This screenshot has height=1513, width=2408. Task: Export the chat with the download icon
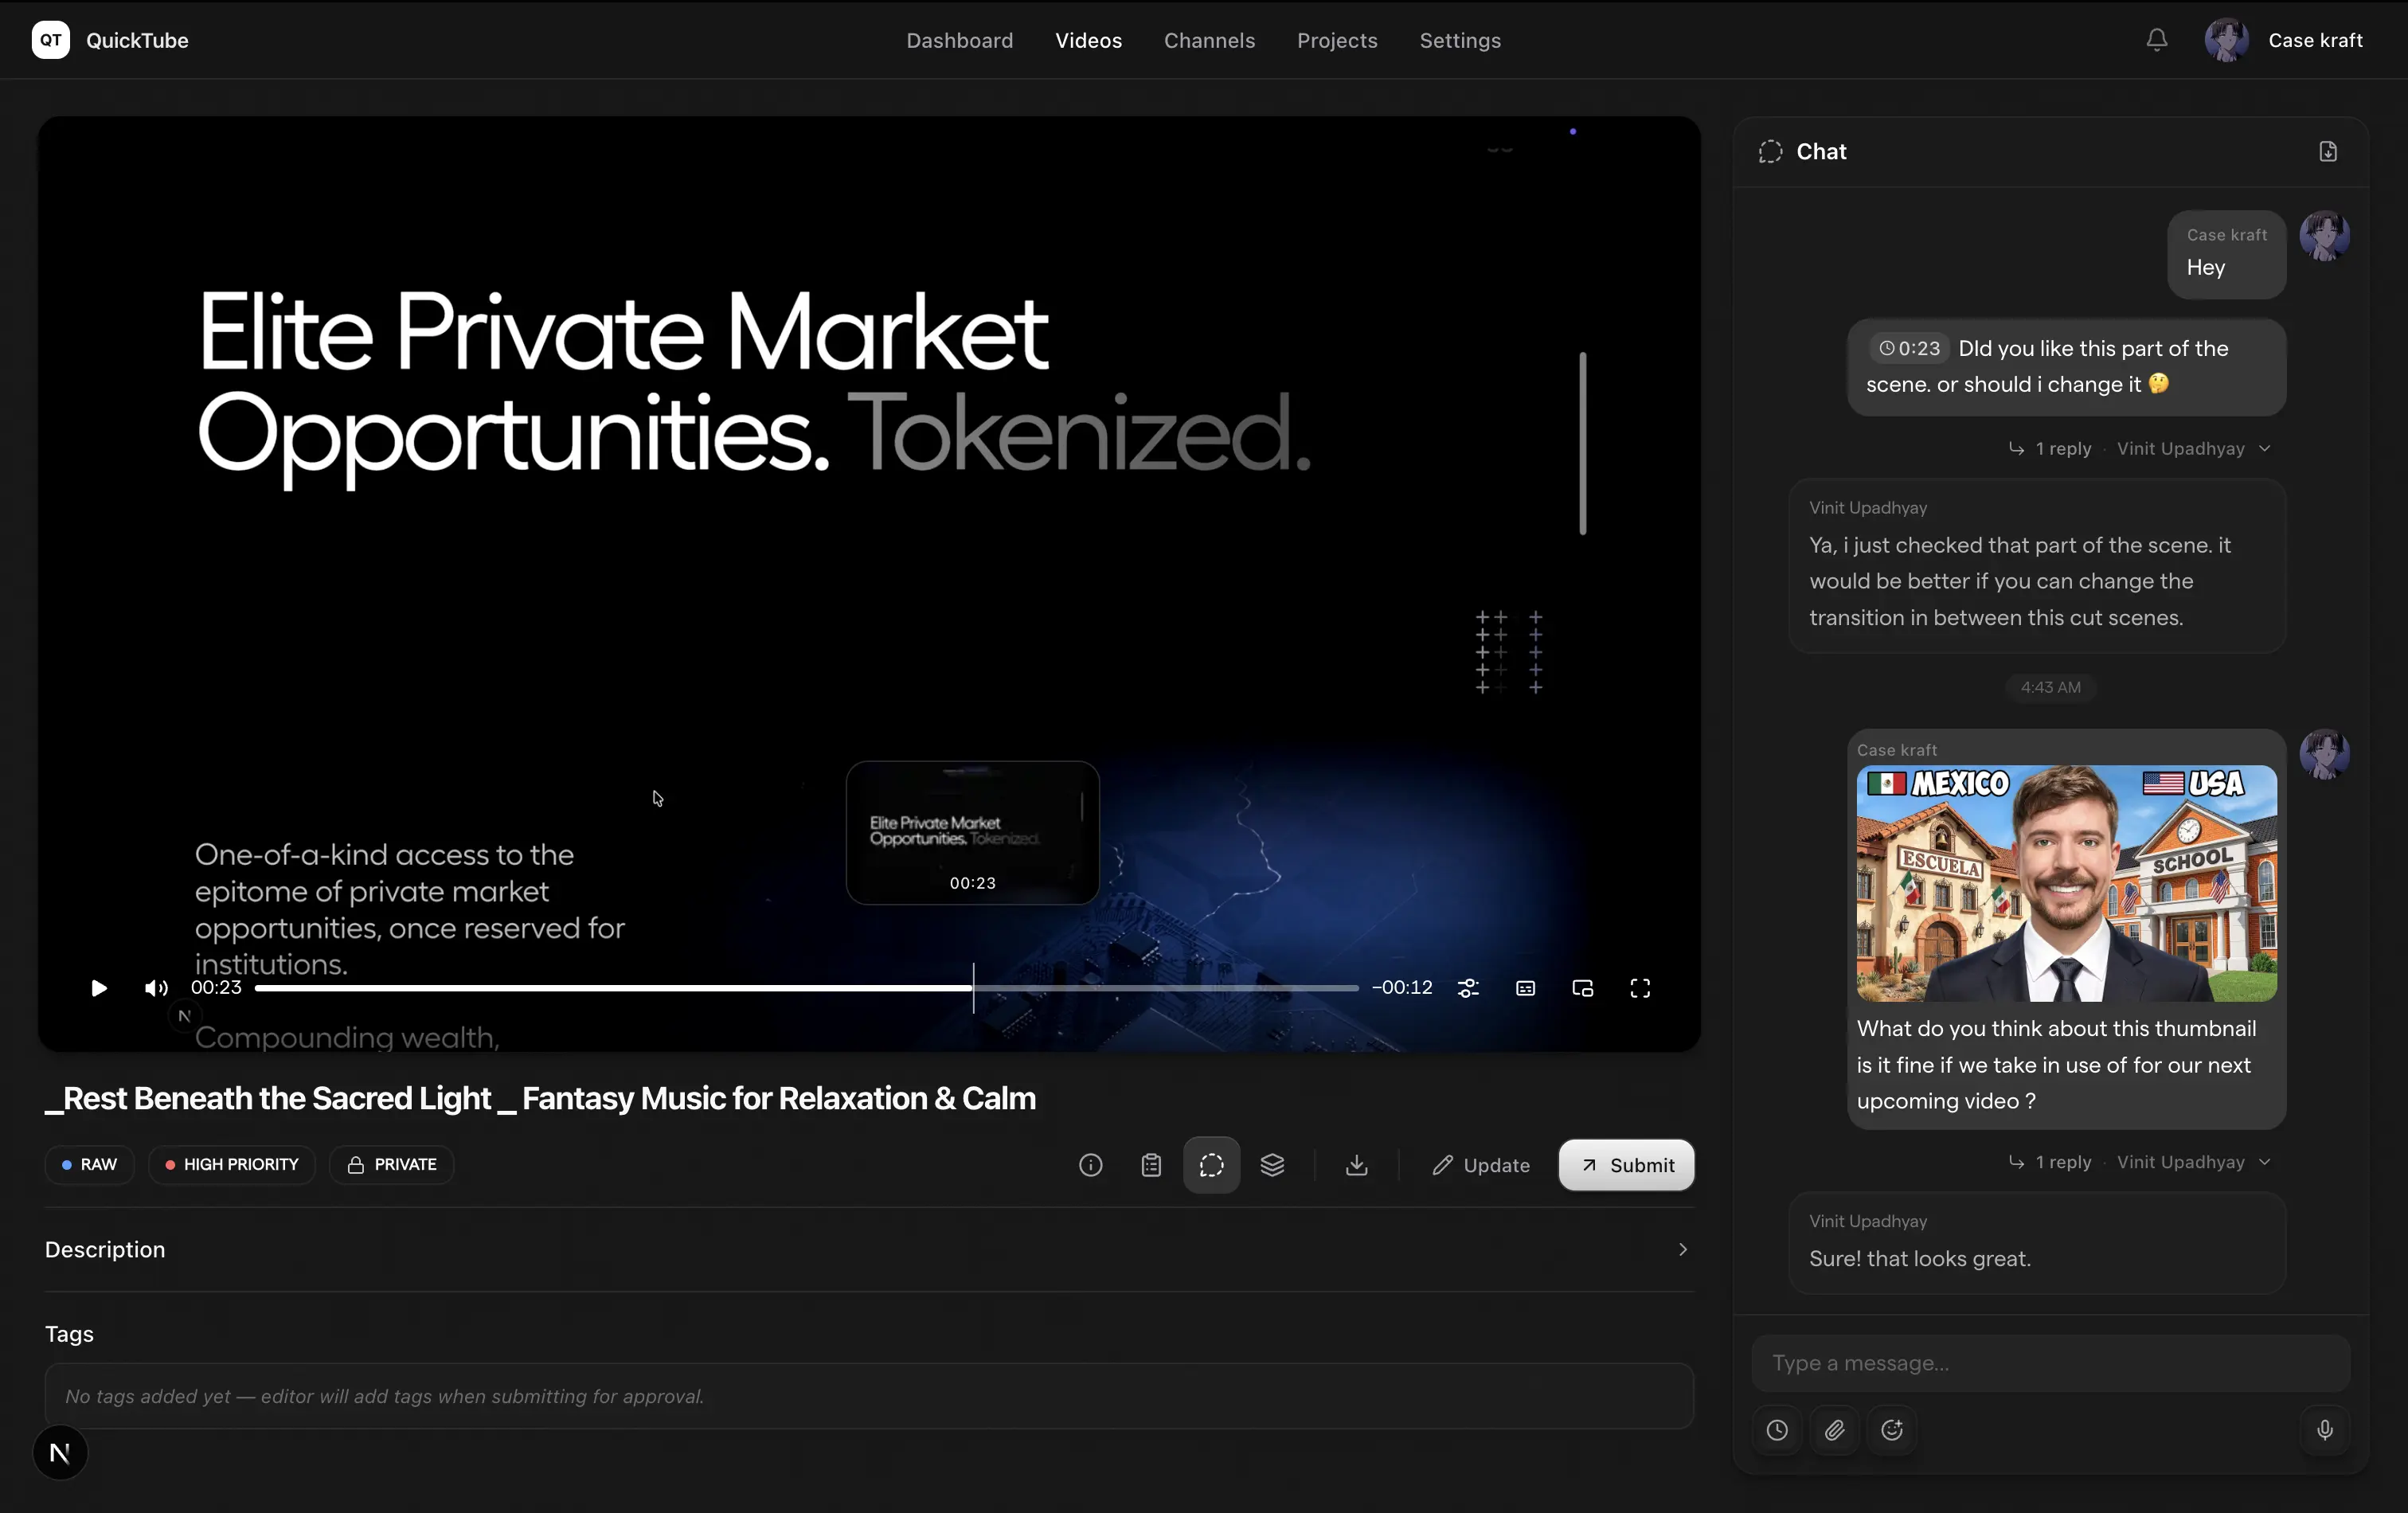2329,151
